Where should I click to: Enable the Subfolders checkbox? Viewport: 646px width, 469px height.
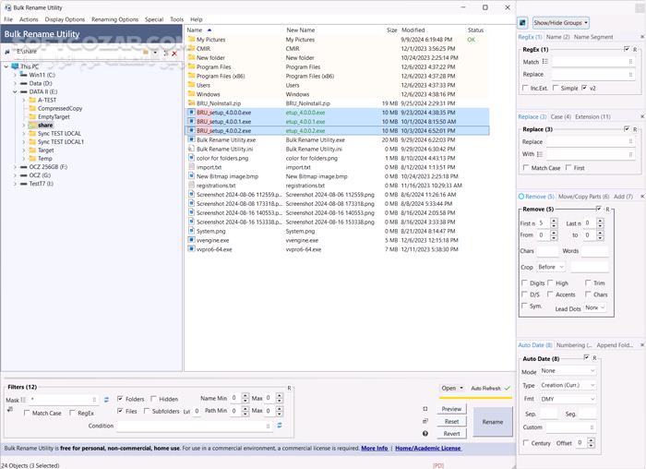[x=147, y=411]
